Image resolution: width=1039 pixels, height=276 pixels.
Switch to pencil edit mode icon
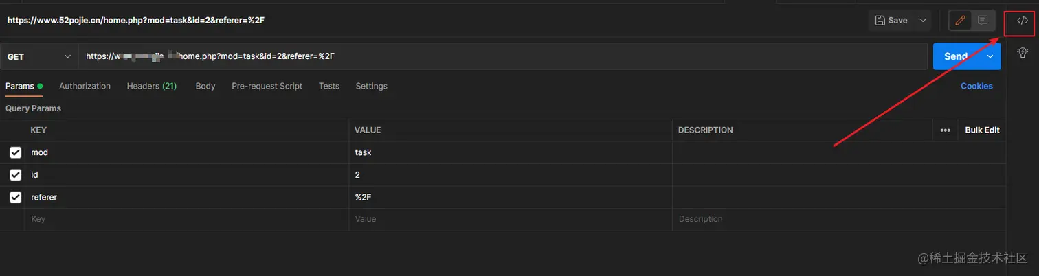[x=961, y=21]
